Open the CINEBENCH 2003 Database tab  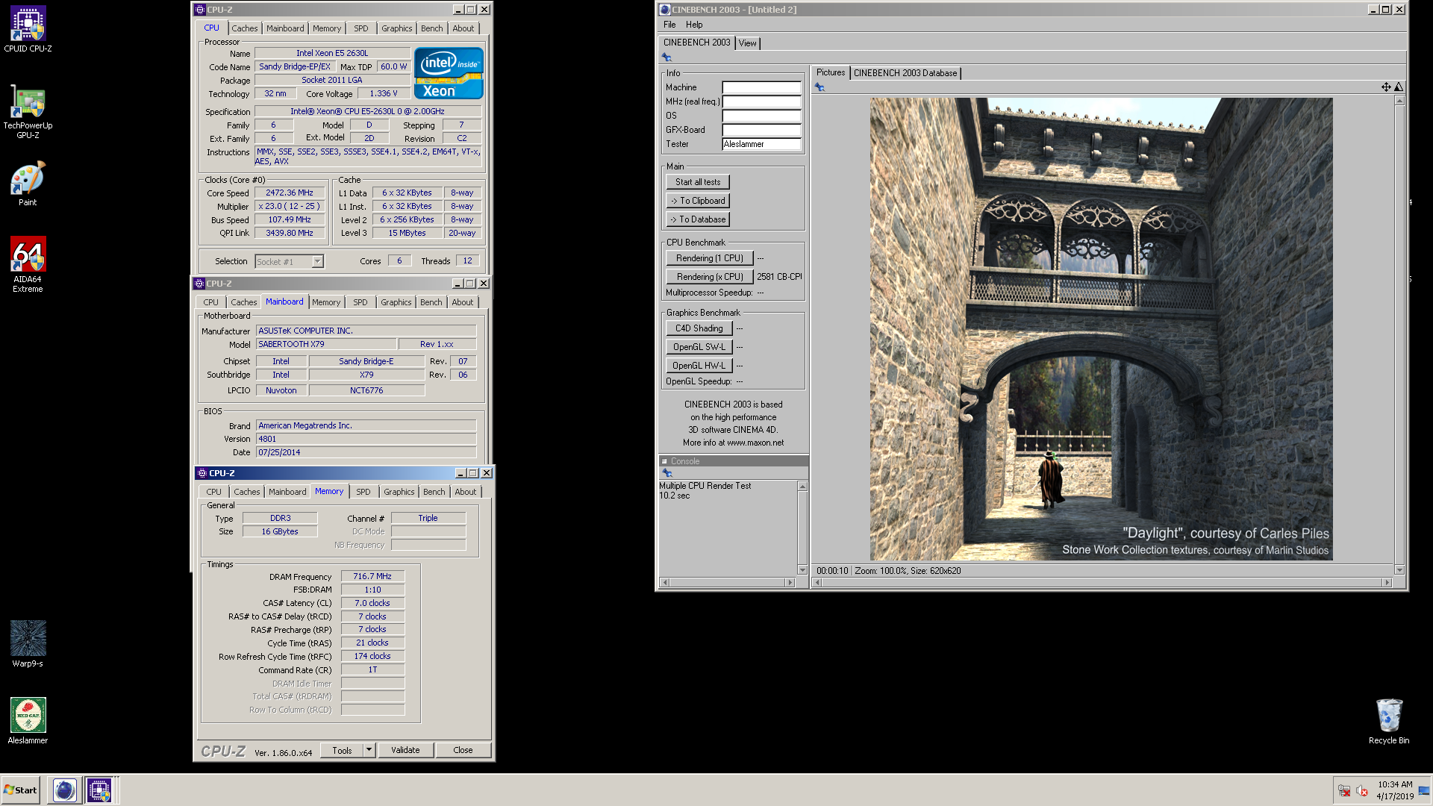click(x=905, y=73)
